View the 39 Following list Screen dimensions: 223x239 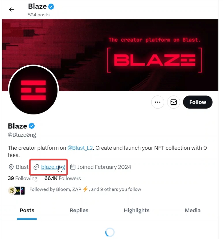[22, 178]
